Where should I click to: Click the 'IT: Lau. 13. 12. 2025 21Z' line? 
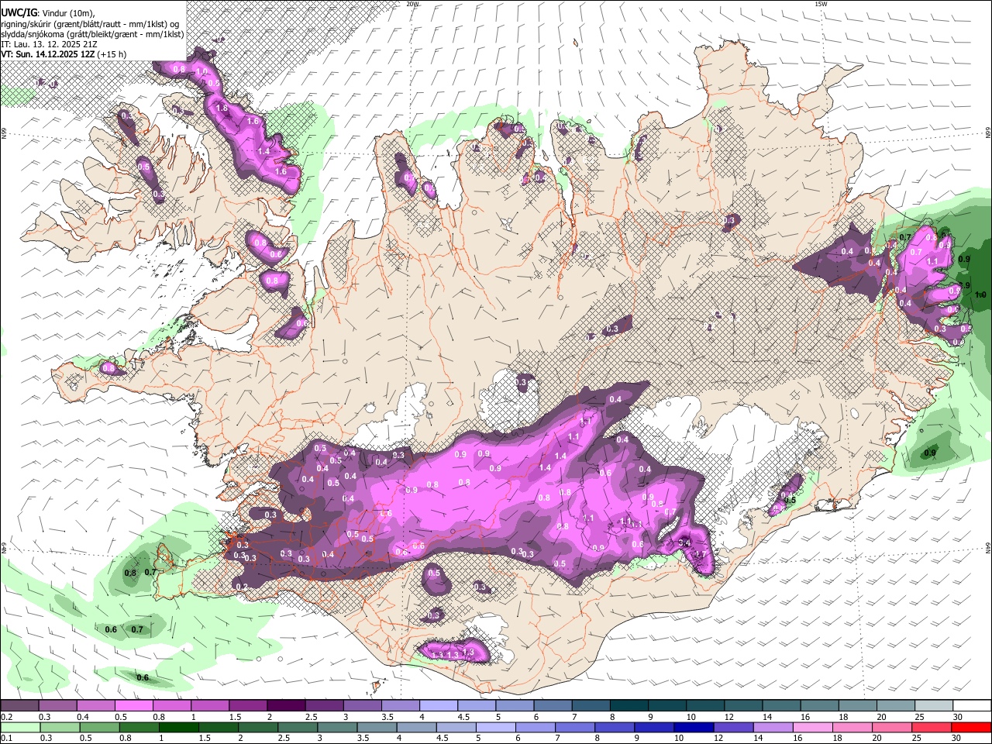pos(50,44)
